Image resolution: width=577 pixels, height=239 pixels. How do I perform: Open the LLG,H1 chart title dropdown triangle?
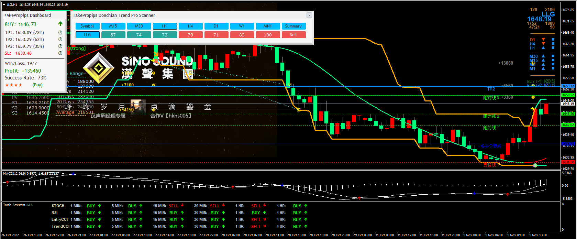(x=4, y=5)
